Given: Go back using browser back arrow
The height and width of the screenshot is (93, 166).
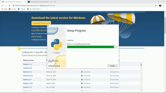Looking at the screenshot, I should [x=2, y=6].
